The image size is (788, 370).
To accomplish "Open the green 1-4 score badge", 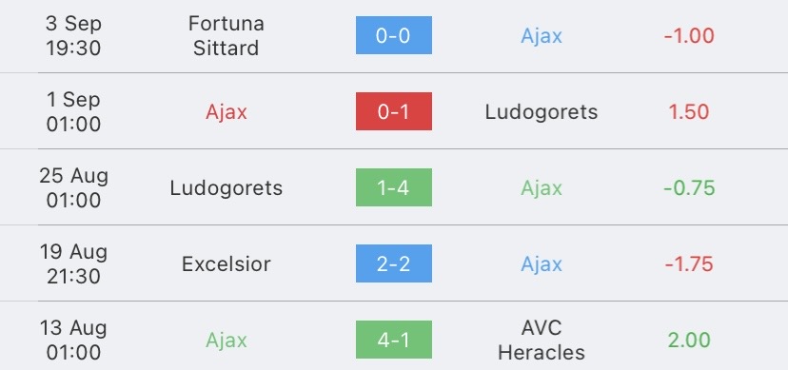I will (393, 187).
